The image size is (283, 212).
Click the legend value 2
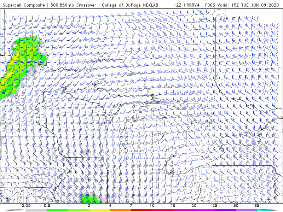89,206
